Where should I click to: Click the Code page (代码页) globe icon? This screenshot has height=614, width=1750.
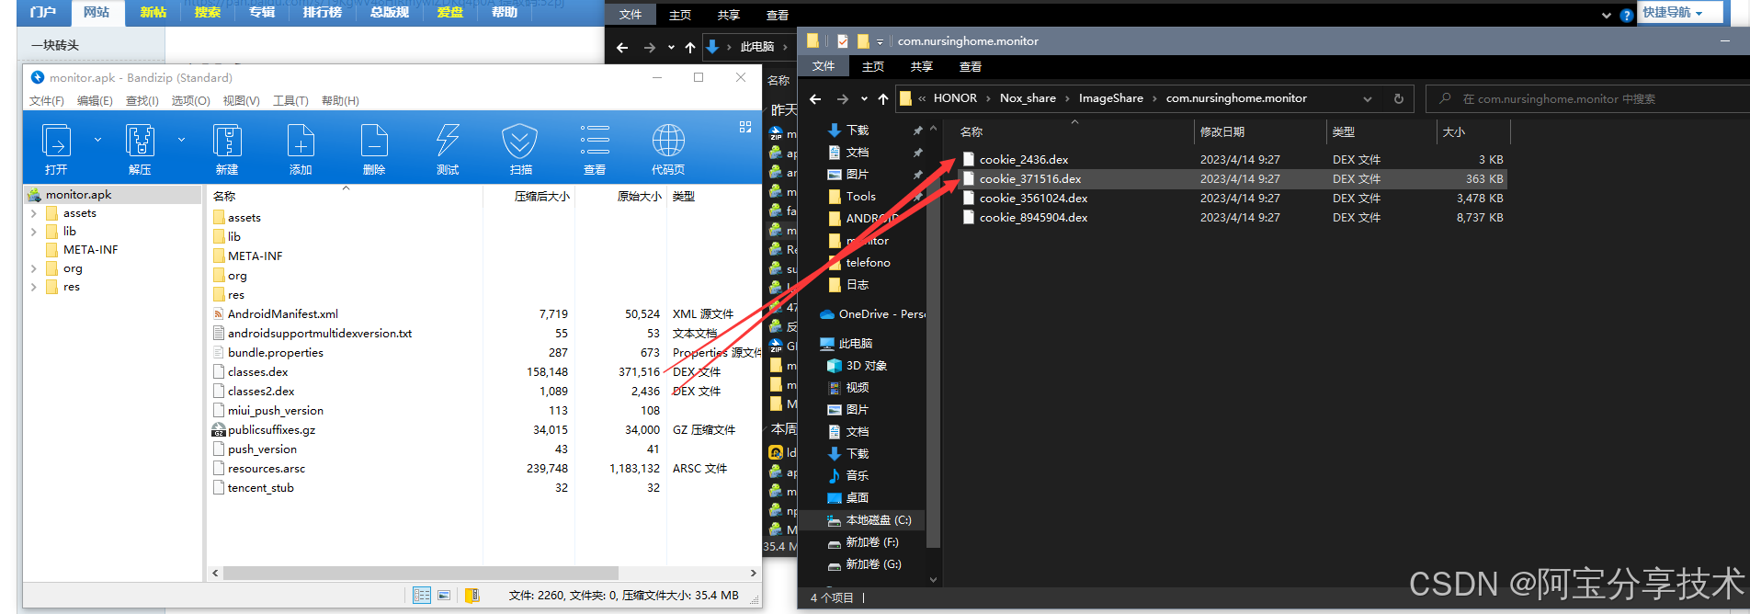[668, 141]
